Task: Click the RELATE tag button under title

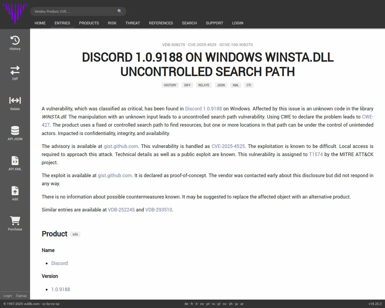Action: point(204,85)
